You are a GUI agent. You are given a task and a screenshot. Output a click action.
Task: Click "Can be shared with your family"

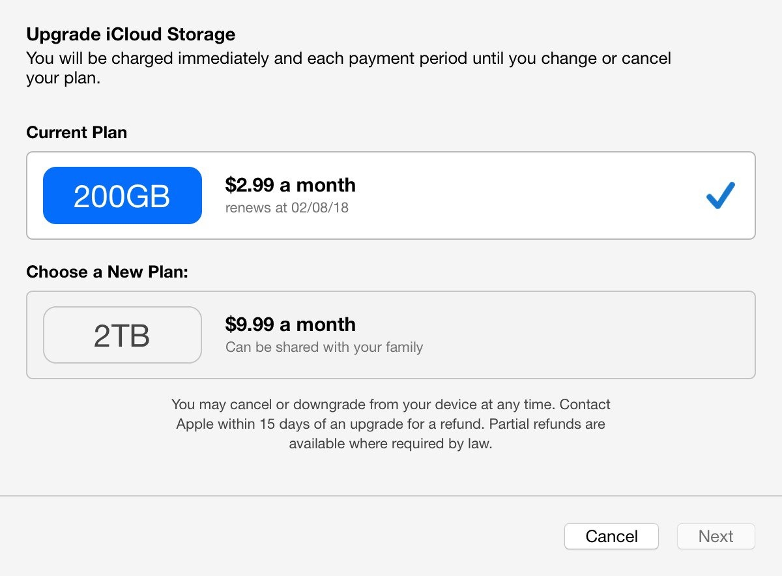point(324,347)
